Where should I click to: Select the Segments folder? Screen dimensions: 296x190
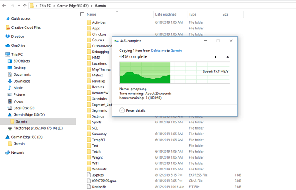99,110
